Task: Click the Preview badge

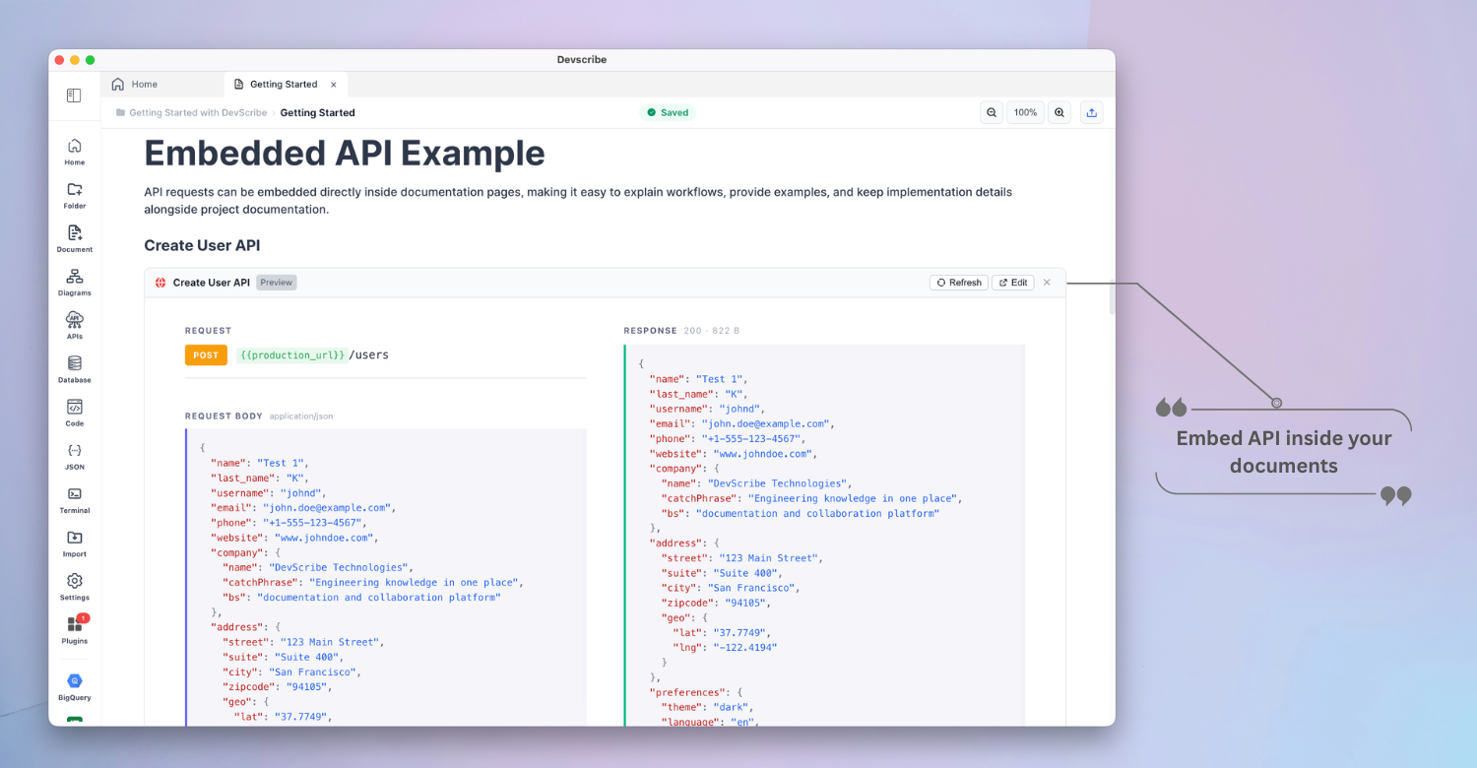Action: click(277, 283)
